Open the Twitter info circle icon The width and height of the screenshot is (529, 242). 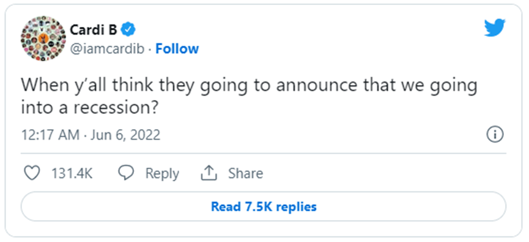coord(495,135)
